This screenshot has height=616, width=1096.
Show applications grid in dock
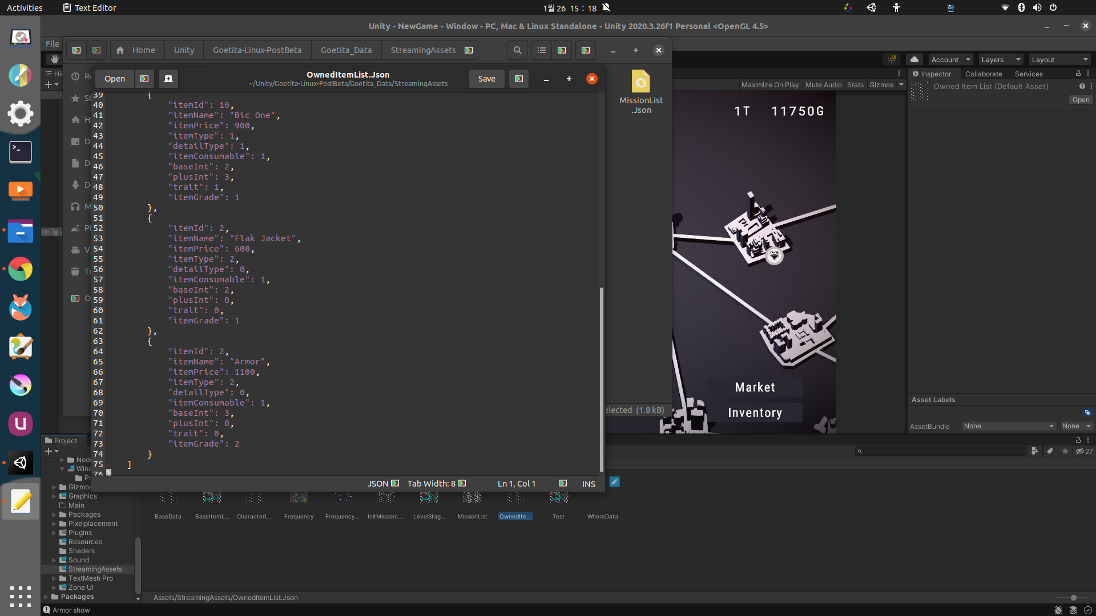click(x=21, y=597)
